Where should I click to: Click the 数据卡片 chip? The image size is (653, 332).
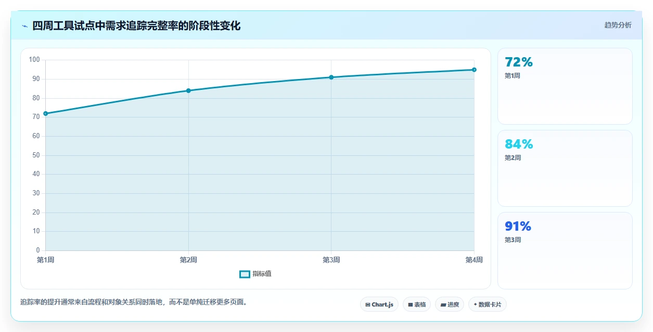click(488, 304)
